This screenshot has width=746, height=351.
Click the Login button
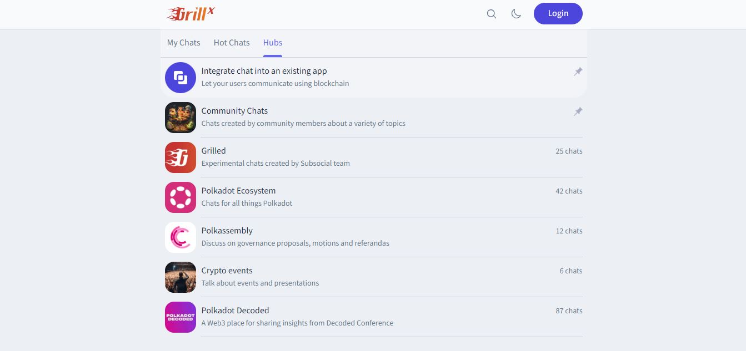558,13
